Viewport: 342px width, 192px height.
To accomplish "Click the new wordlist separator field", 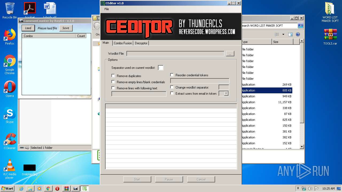I will [x=224, y=87].
